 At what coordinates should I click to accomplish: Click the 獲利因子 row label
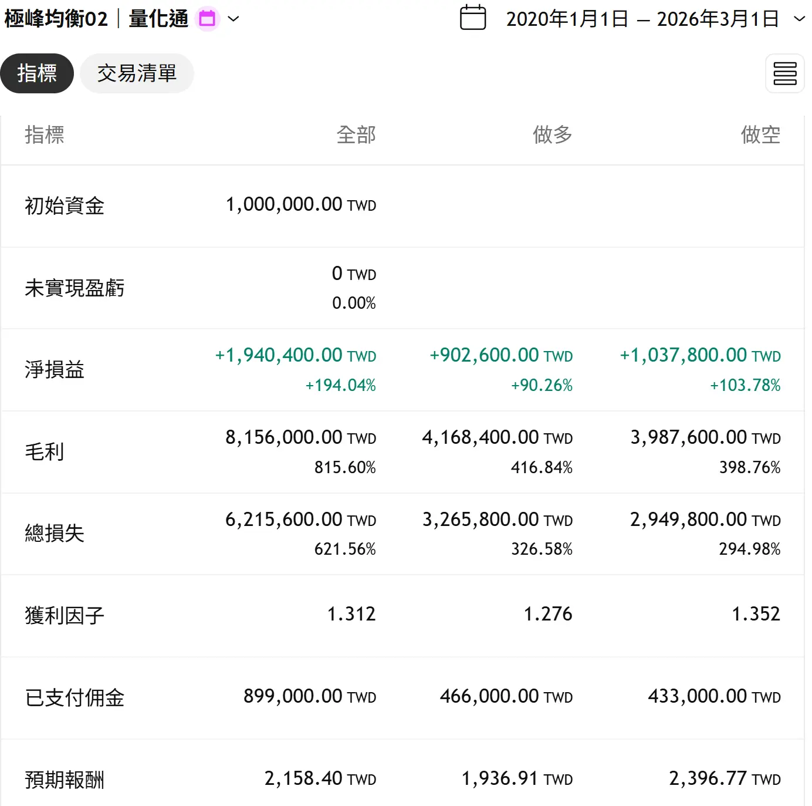pos(65,615)
